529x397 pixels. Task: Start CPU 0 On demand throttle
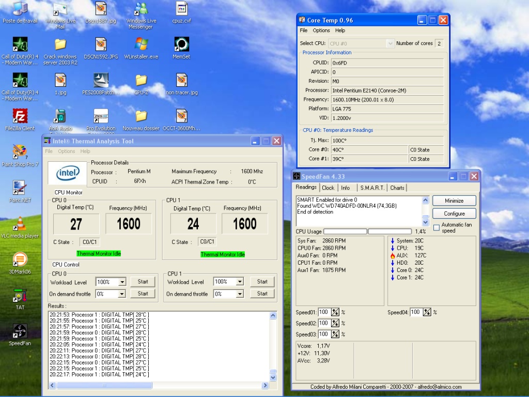(143, 294)
